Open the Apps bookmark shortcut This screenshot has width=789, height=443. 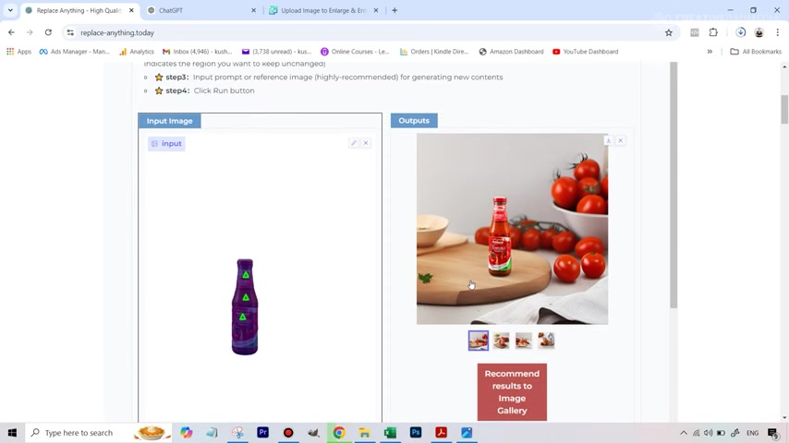pos(18,52)
